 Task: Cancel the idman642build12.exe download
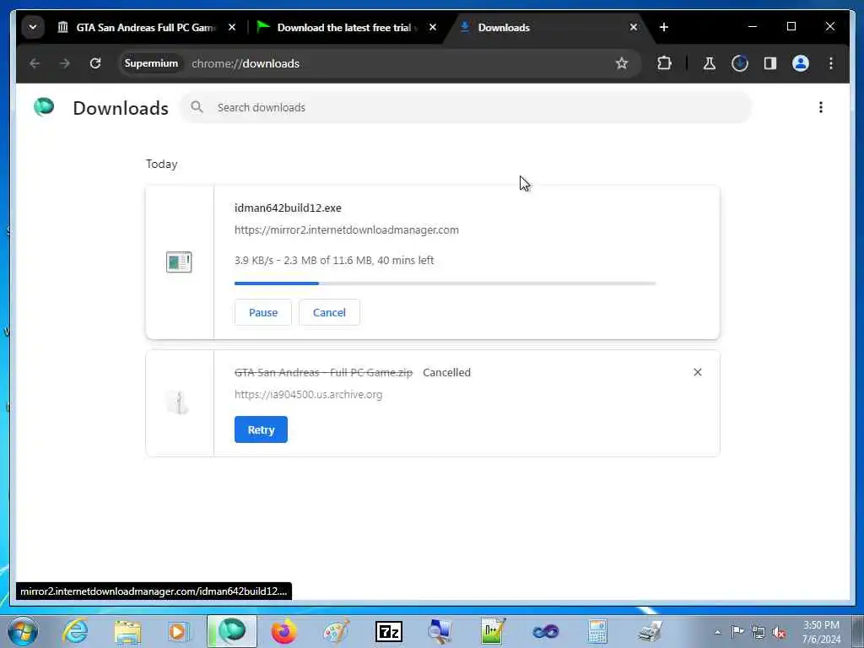(x=329, y=312)
